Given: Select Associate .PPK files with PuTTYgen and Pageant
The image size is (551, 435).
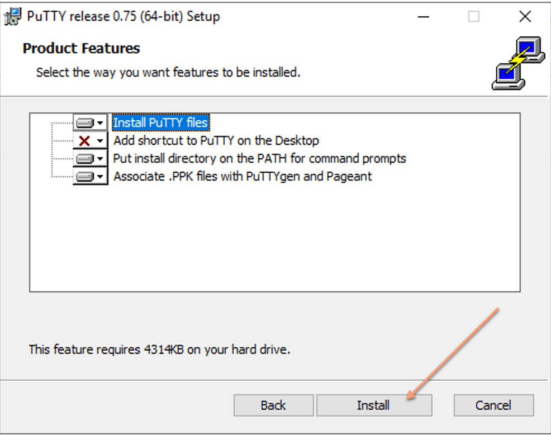Looking at the screenshot, I should click(x=243, y=176).
